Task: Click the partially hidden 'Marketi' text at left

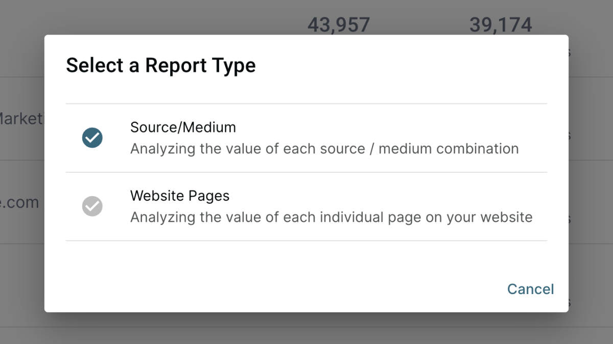Action: (21, 119)
